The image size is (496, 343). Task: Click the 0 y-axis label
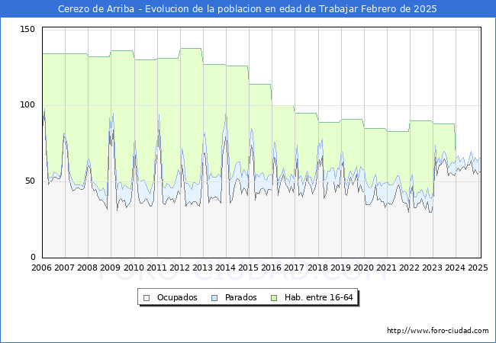click(x=33, y=257)
